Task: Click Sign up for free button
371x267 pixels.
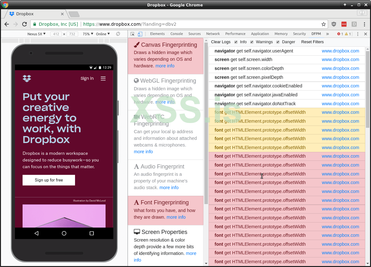Action: [x=49, y=180]
